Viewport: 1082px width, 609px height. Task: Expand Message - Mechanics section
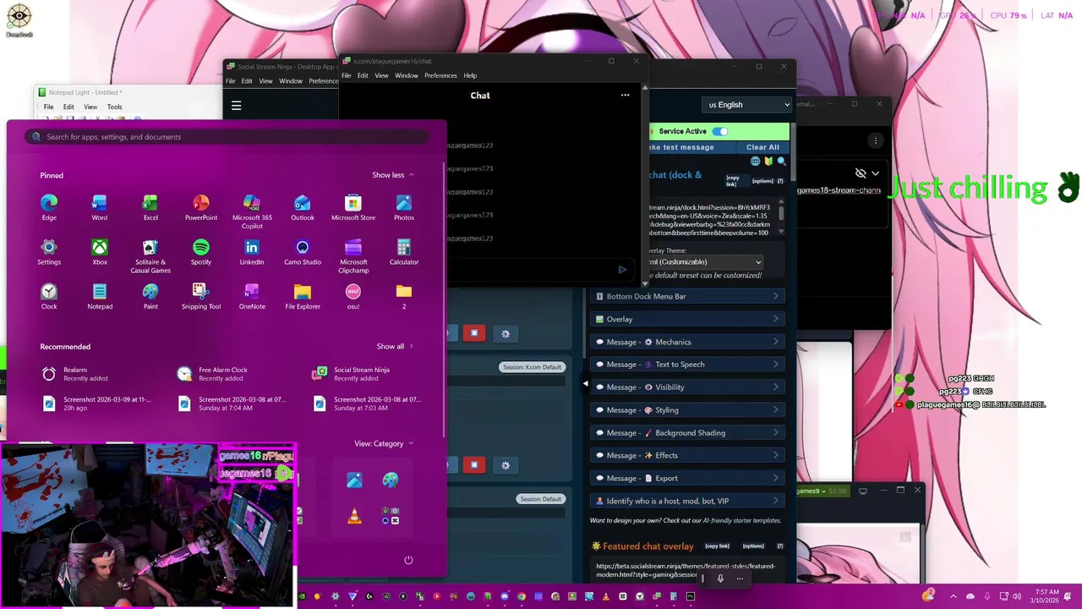[688, 342]
